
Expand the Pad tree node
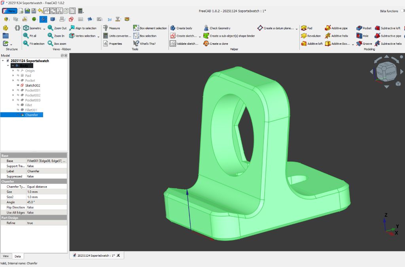tap(13, 75)
